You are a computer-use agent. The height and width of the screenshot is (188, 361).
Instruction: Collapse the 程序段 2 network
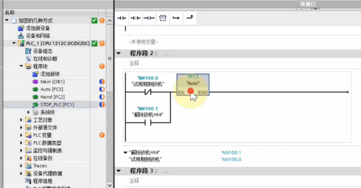tap(118, 53)
